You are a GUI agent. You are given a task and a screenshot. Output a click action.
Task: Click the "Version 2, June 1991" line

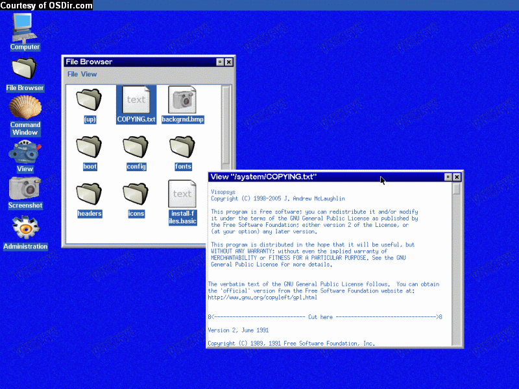point(238,330)
